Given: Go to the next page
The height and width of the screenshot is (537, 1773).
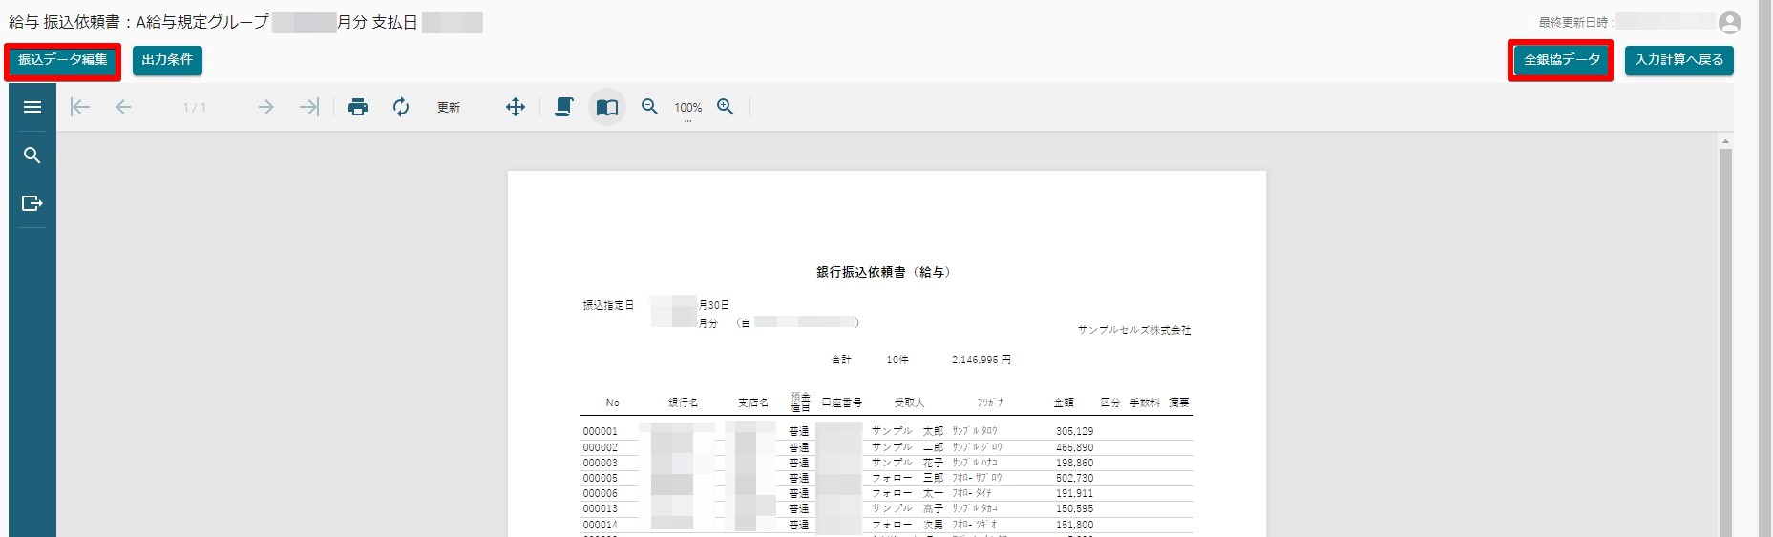Looking at the screenshot, I should [265, 107].
